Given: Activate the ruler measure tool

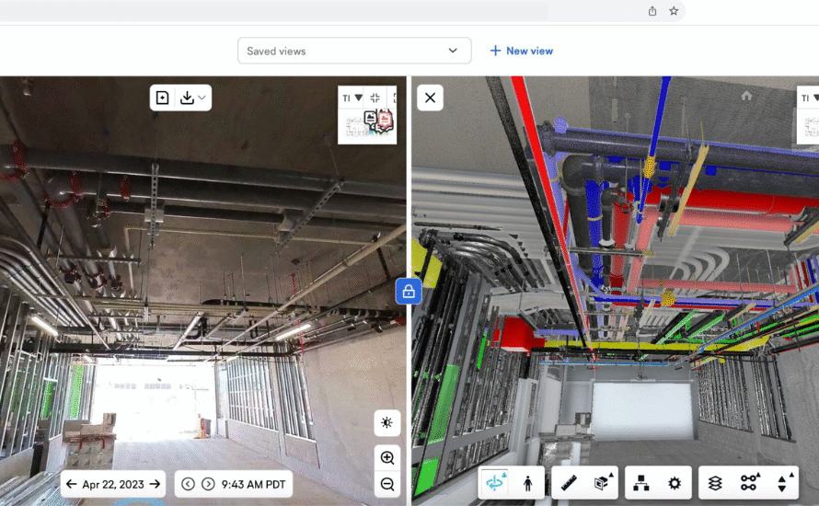Looking at the screenshot, I should [568, 482].
